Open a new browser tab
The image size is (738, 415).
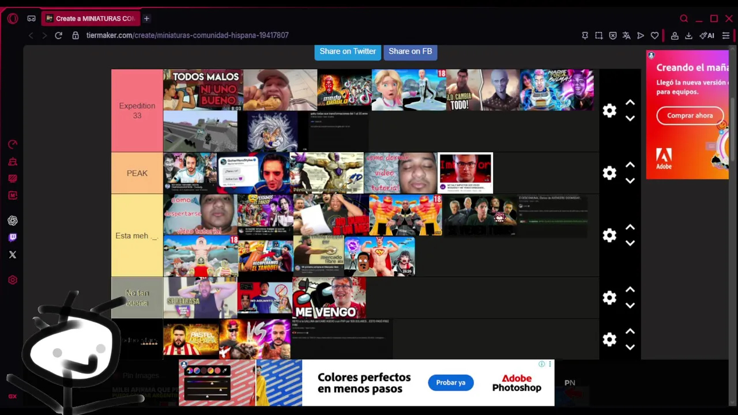click(146, 18)
